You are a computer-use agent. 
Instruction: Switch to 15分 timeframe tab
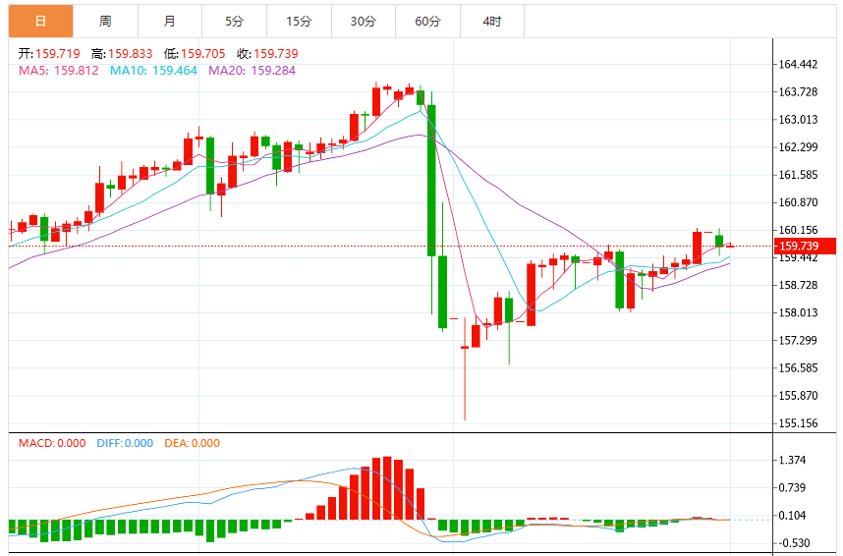click(x=299, y=21)
